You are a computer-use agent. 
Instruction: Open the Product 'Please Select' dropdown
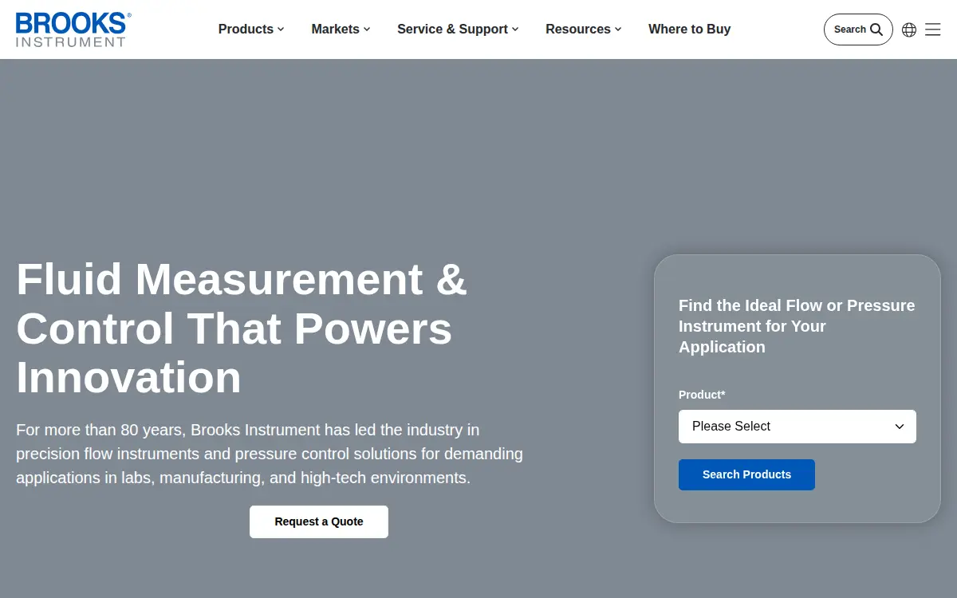pos(797,427)
